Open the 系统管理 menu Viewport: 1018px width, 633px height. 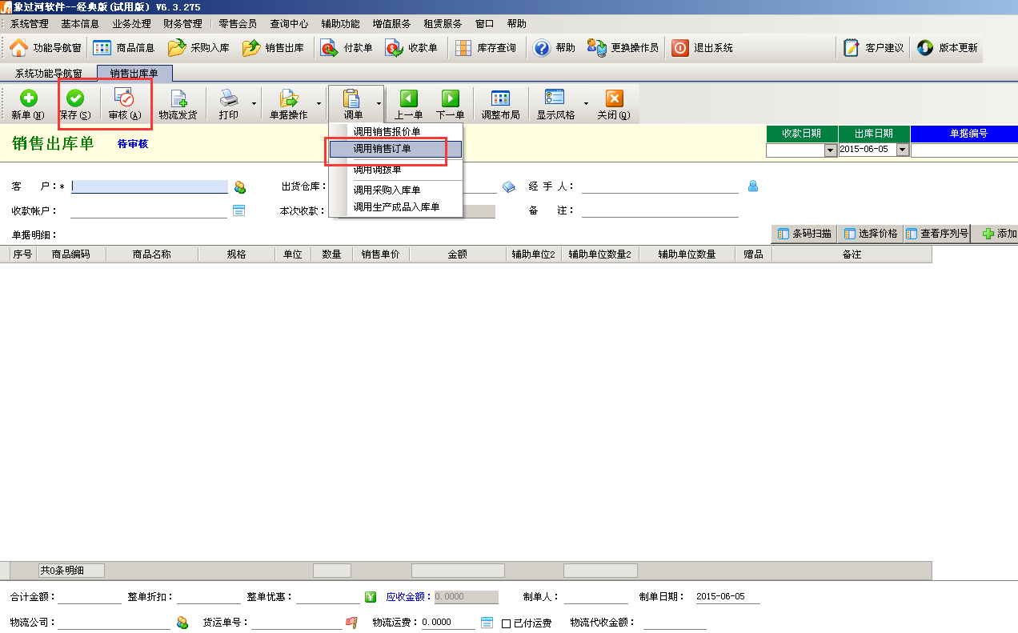pyautogui.click(x=30, y=24)
